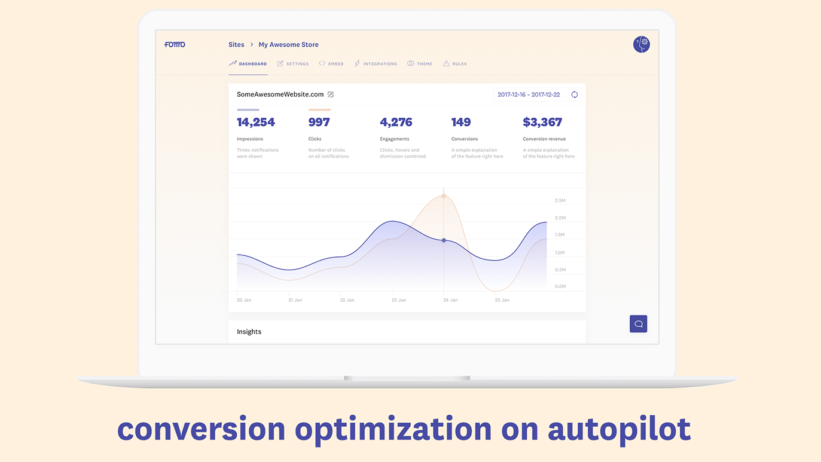Click the 0.0M y-axis label
The width and height of the screenshot is (821, 462).
point(560,287)
